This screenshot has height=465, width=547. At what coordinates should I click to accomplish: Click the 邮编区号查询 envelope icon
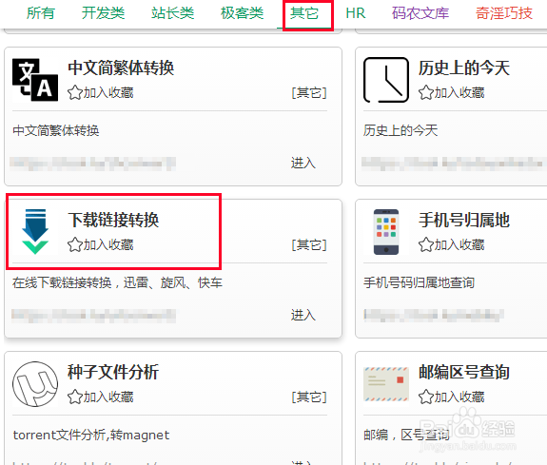click(x=386, y=384)
